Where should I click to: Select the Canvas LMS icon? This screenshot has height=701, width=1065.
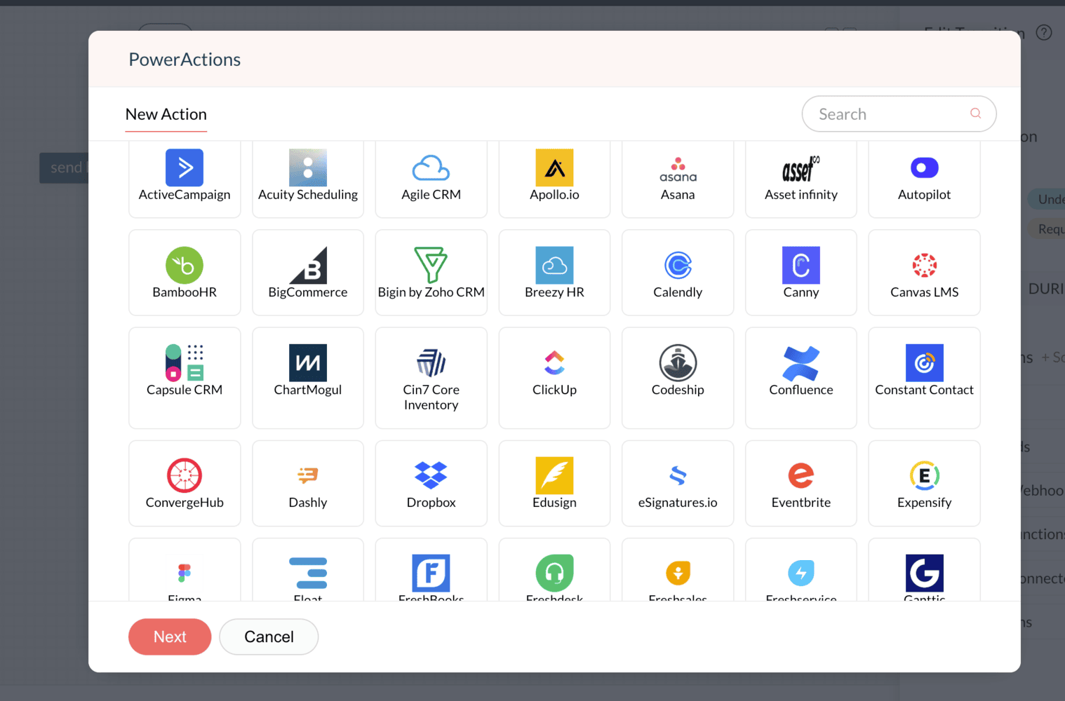(x=925, y=265)
